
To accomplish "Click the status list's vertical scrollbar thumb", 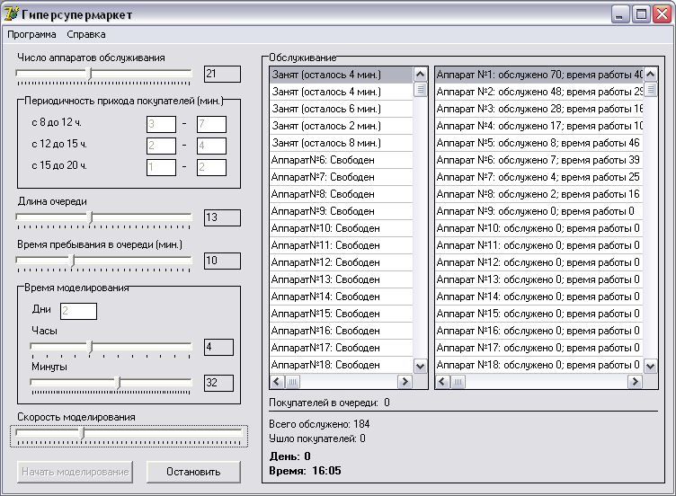I will pos(420,90).
